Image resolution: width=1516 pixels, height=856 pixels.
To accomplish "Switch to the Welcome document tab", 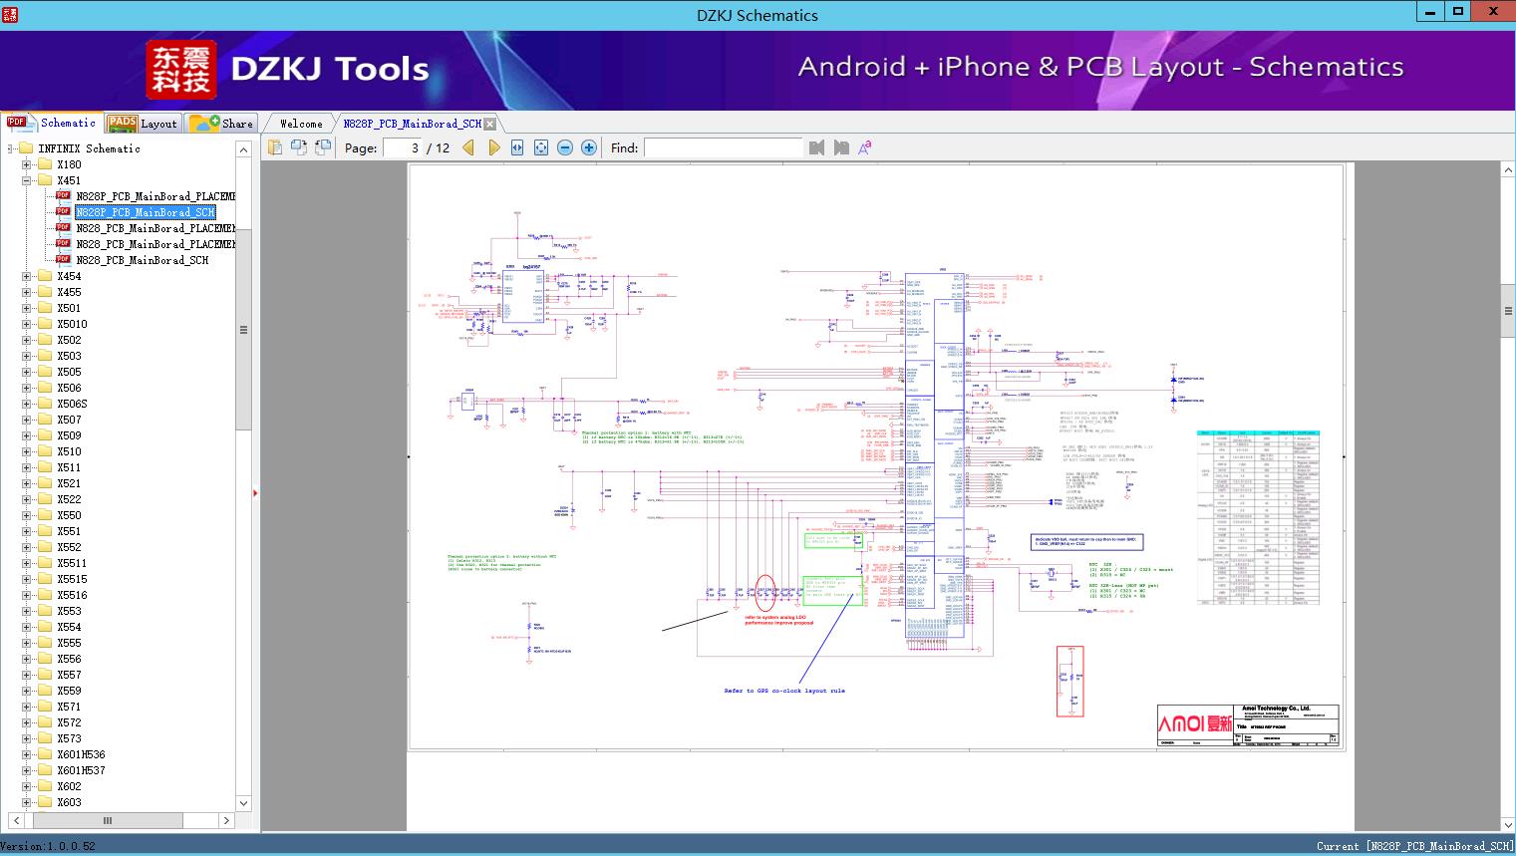I will coord(301,124).
